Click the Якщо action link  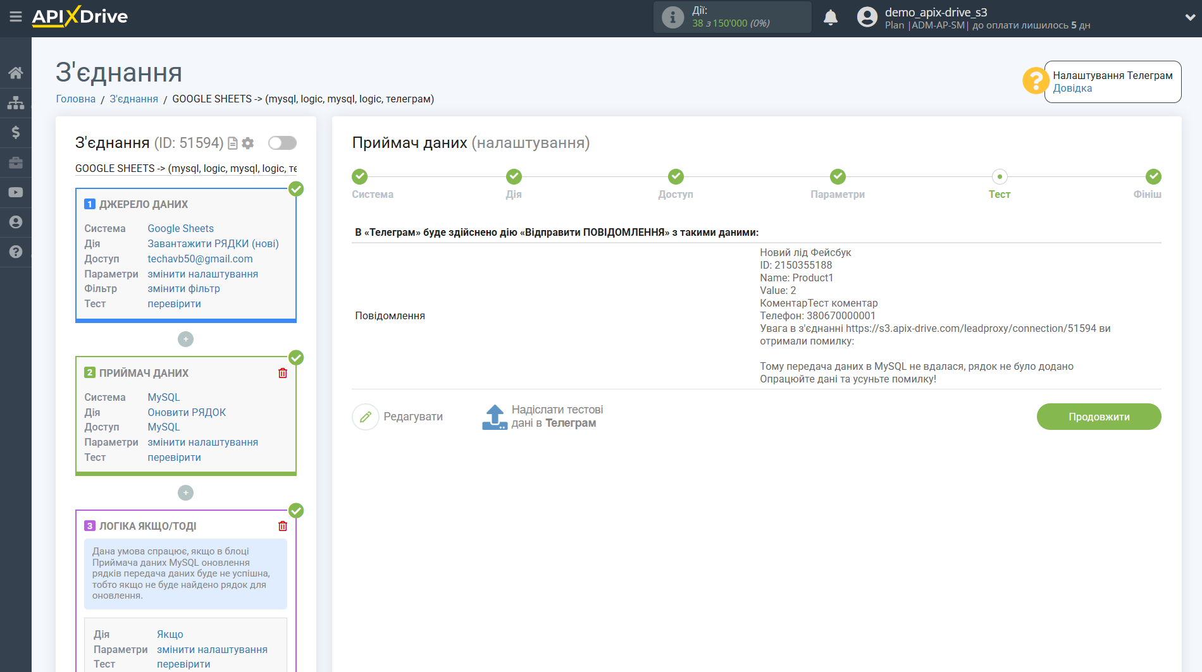pyautogui.click(x=170, y=634)
